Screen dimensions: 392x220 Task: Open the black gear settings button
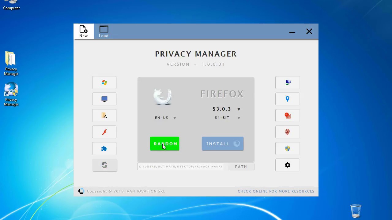pos(288,165)
